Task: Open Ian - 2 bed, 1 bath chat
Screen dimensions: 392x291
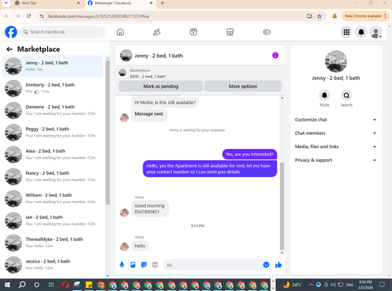Action: (x=53, y=220)
